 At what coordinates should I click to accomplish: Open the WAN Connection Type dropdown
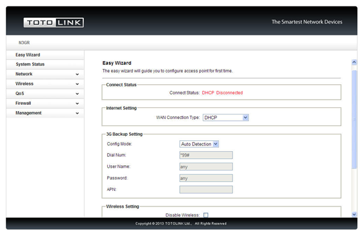[225, 118]
